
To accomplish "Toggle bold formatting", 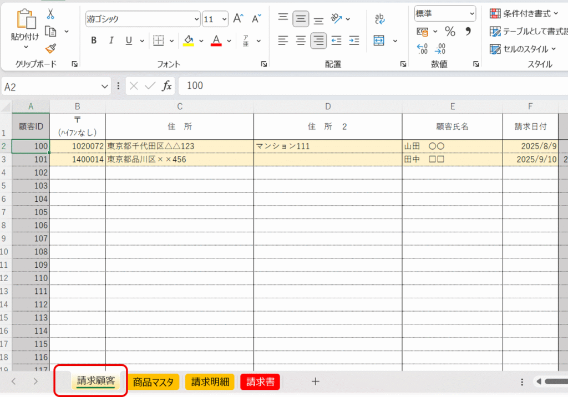I will (94, 40).
